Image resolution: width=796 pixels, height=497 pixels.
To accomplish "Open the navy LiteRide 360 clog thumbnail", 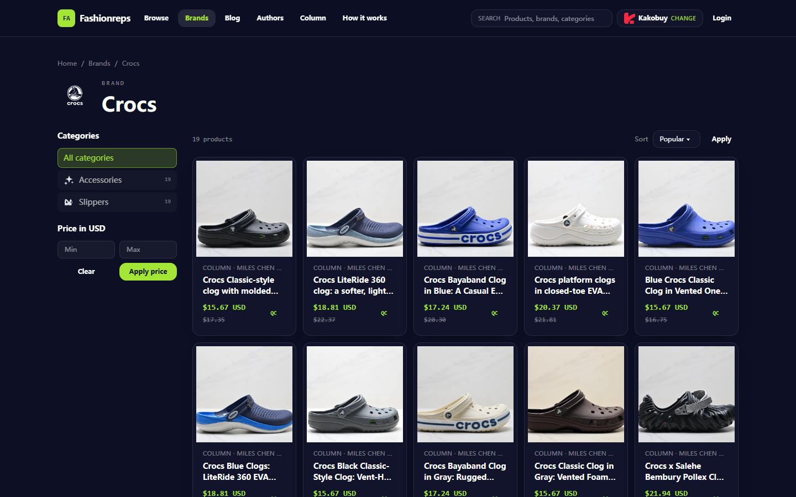I will (x=355, y=209).
